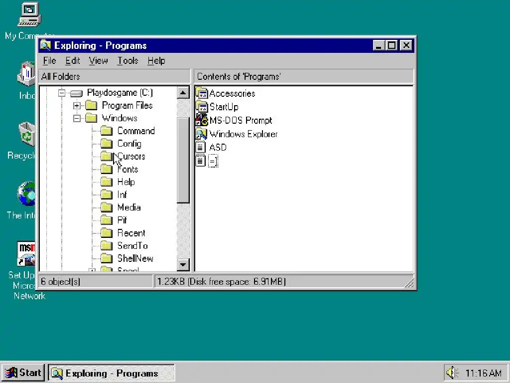Click the 'All Folders' pane header
This screenshot has height=383, width=510.
(x=114, y=76)
